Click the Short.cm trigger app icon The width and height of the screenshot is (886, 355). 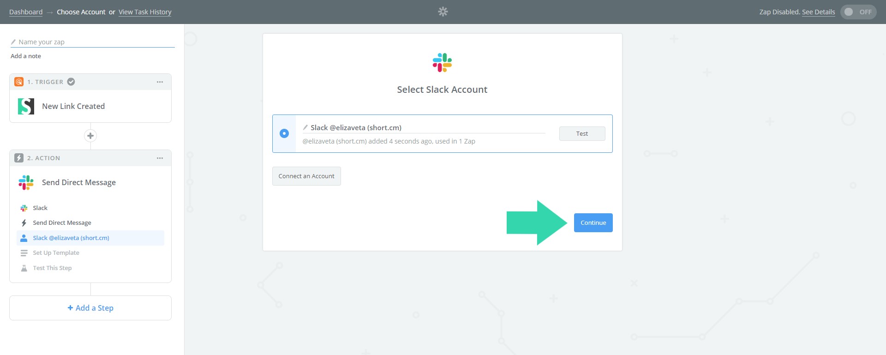pyautogui.click(x=26, y=106)
